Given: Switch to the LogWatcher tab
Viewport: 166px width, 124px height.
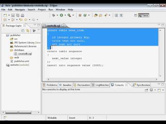Looking at the screenshot, I should click(x=100, y=85).
